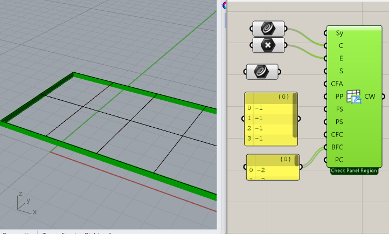Click the scrollbar of the -2 value panel
The width and height of the screenshot is (389, 234).
(297, 161)
